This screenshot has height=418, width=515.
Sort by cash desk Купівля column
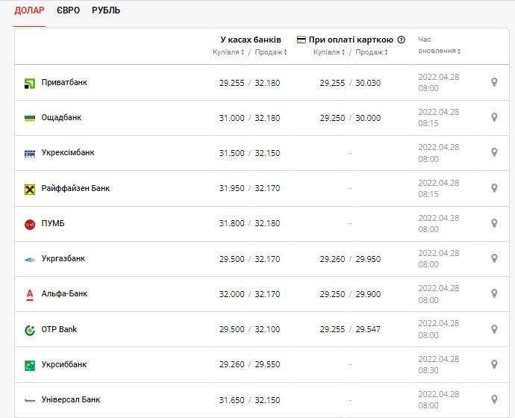point(228,52)
